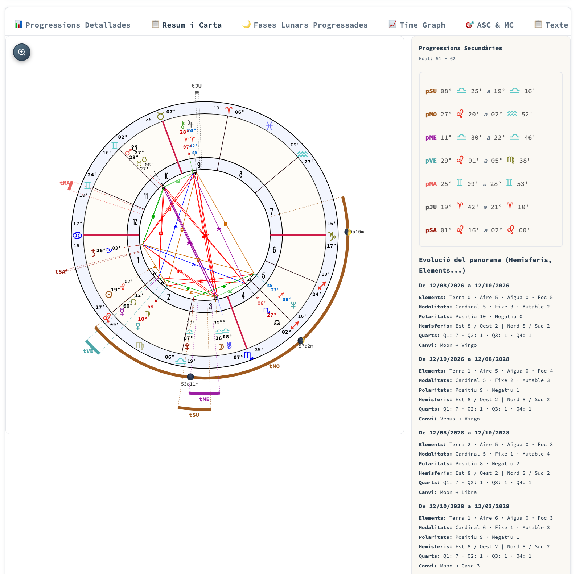
Task: Click the Taurus sign on outer ring
Action: click(160, 116)
